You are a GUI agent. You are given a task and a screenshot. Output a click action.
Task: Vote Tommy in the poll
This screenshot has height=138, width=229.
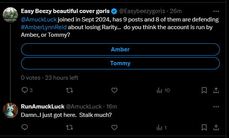point(120,63)
